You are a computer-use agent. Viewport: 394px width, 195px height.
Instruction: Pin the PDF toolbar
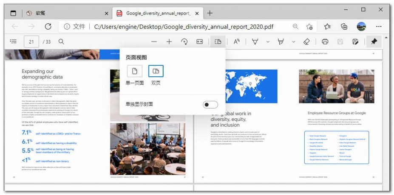point(374,42)
